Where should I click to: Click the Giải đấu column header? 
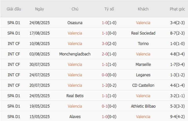coord(14,9)
